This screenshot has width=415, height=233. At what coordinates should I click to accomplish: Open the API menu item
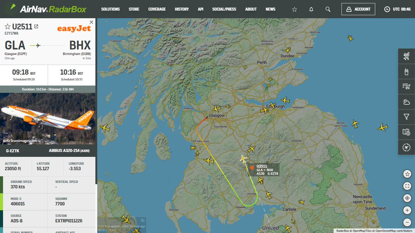[201, 9]
